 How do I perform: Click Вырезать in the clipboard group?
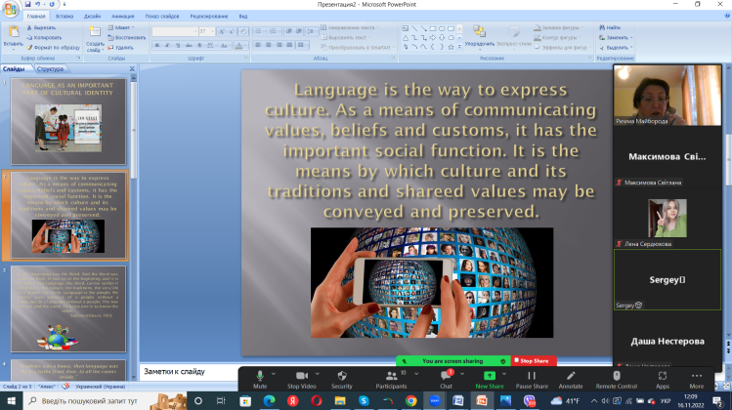coord(42,28)
